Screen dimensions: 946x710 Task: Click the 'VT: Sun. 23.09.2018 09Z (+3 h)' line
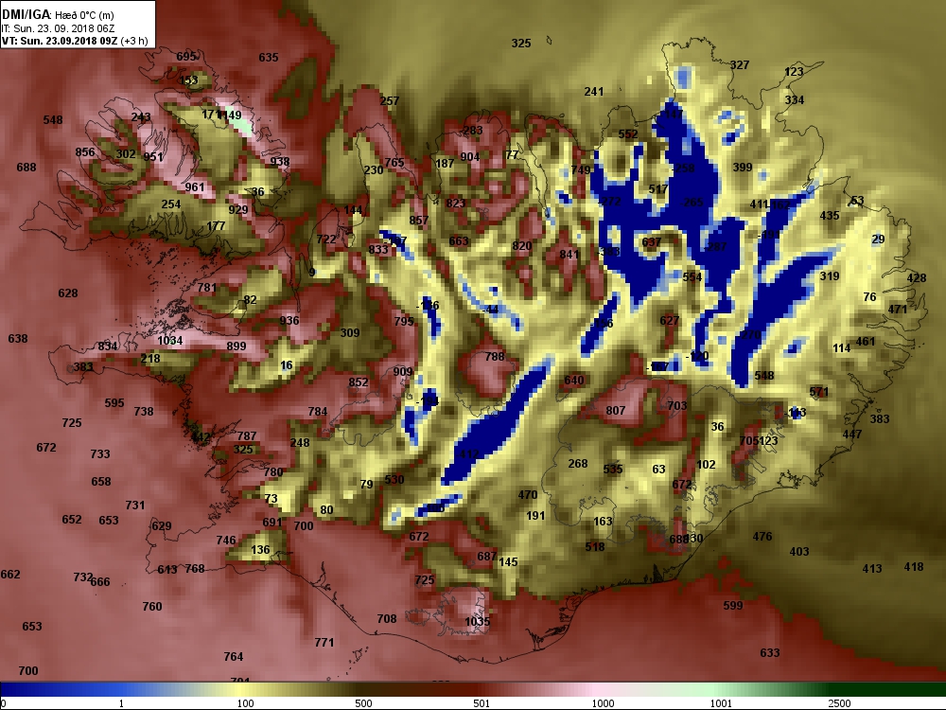click(x=75, y=41)
